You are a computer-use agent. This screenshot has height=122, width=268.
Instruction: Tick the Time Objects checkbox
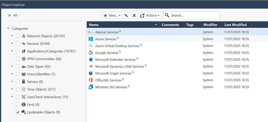pos(18,89)
